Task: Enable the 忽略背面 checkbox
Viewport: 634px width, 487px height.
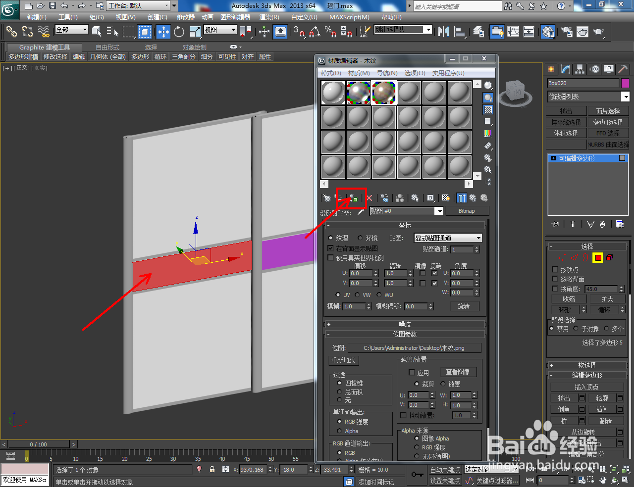Action: 555,279
